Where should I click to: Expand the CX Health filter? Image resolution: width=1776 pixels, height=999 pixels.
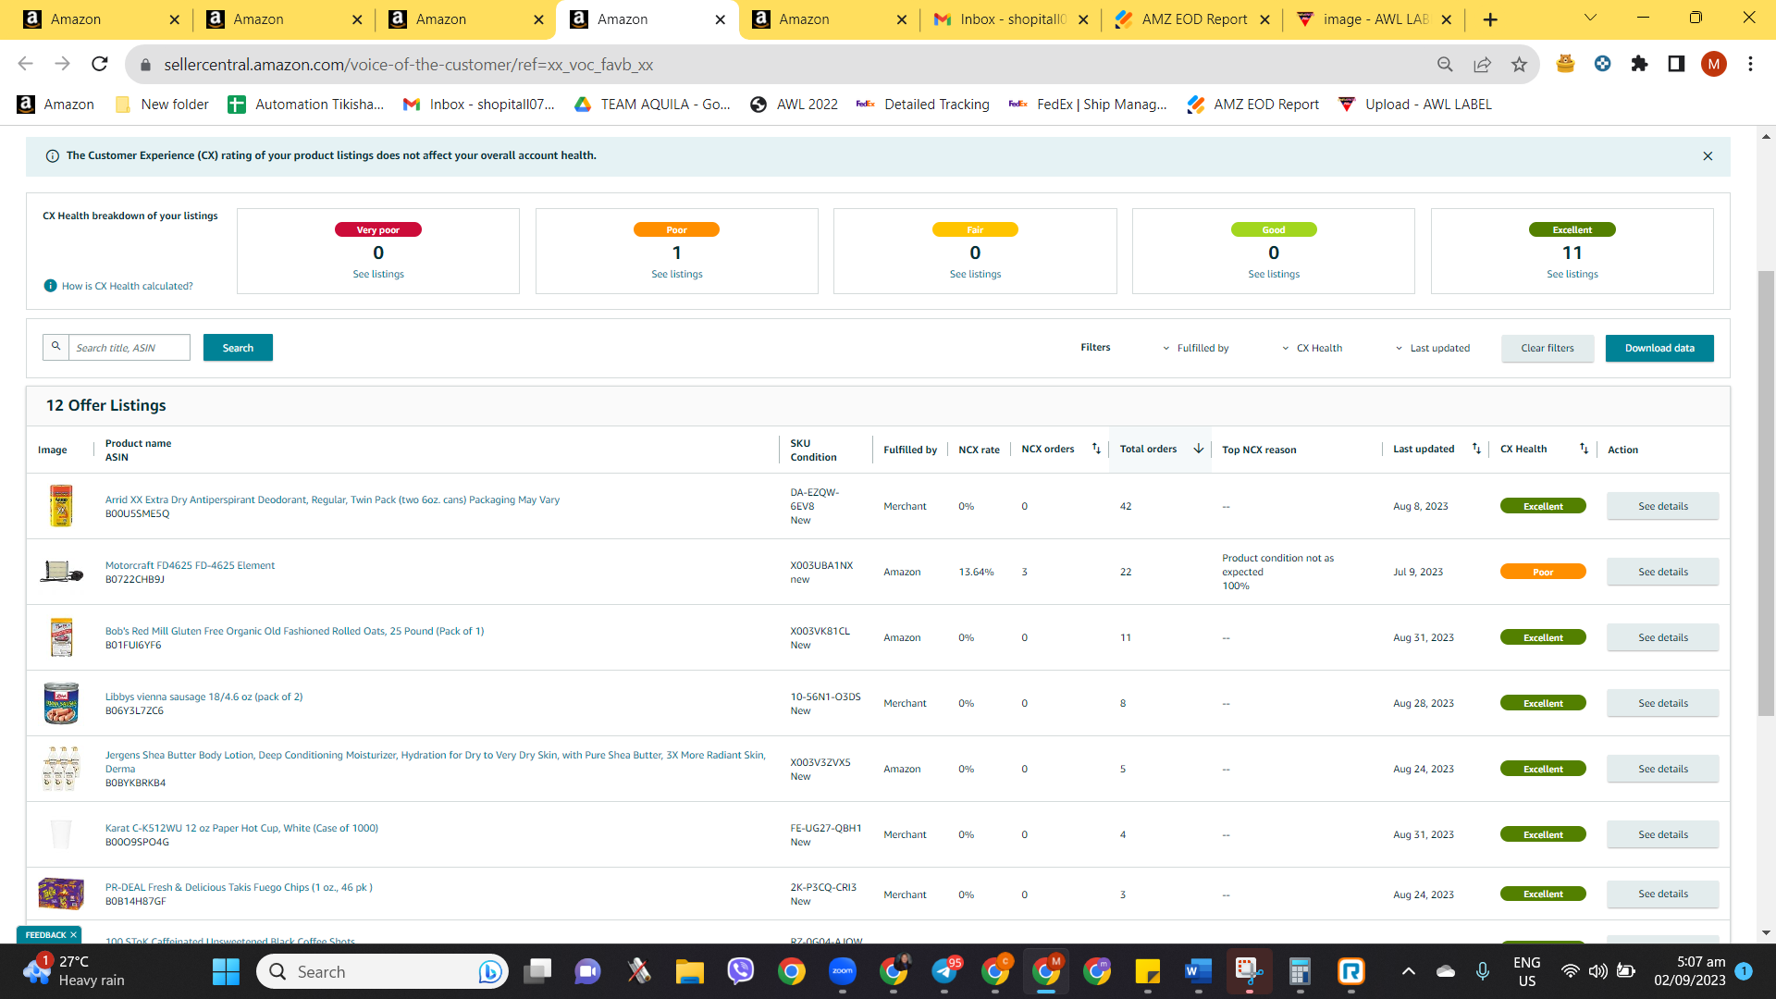point(1312,348)
